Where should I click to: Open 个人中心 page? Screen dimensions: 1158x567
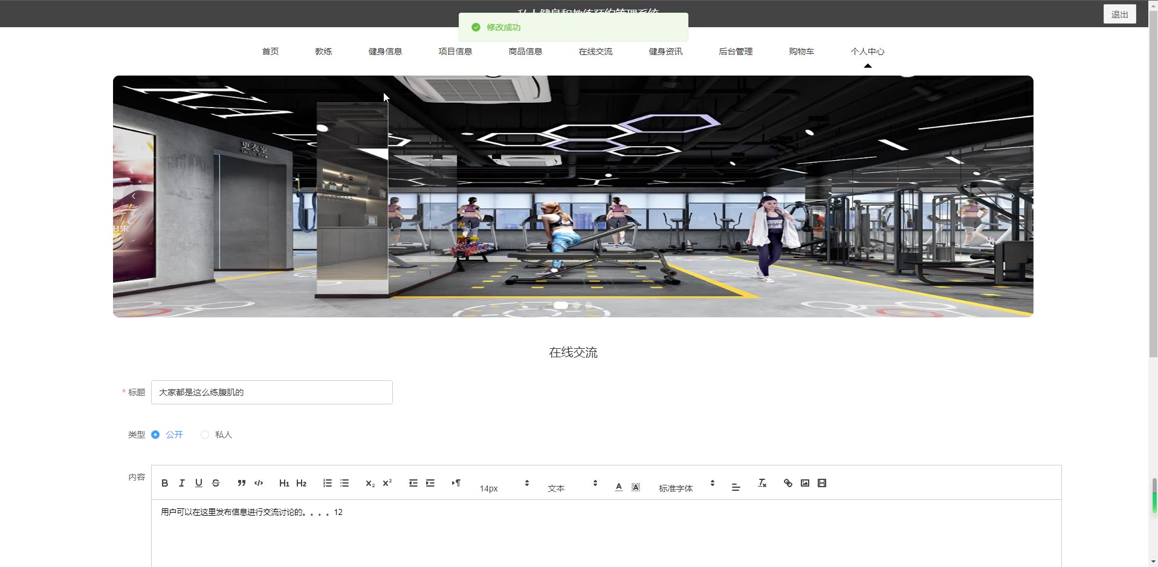coord(867,51)
